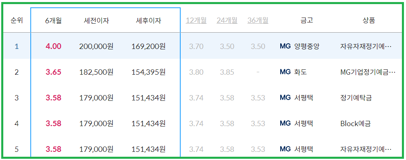Open the 화도 branch name
406x160 pixels.
pos(301,72)
